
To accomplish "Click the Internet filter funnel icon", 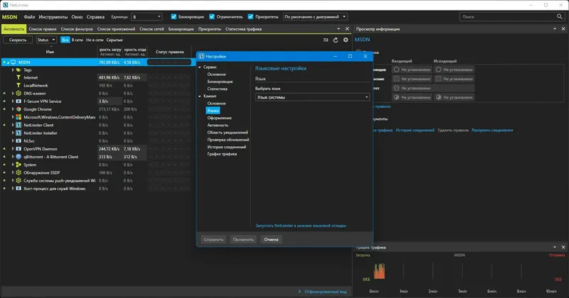I will (18, 77).
